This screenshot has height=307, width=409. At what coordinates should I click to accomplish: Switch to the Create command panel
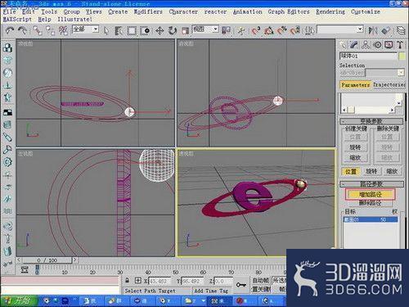click(x=344, y=44)
